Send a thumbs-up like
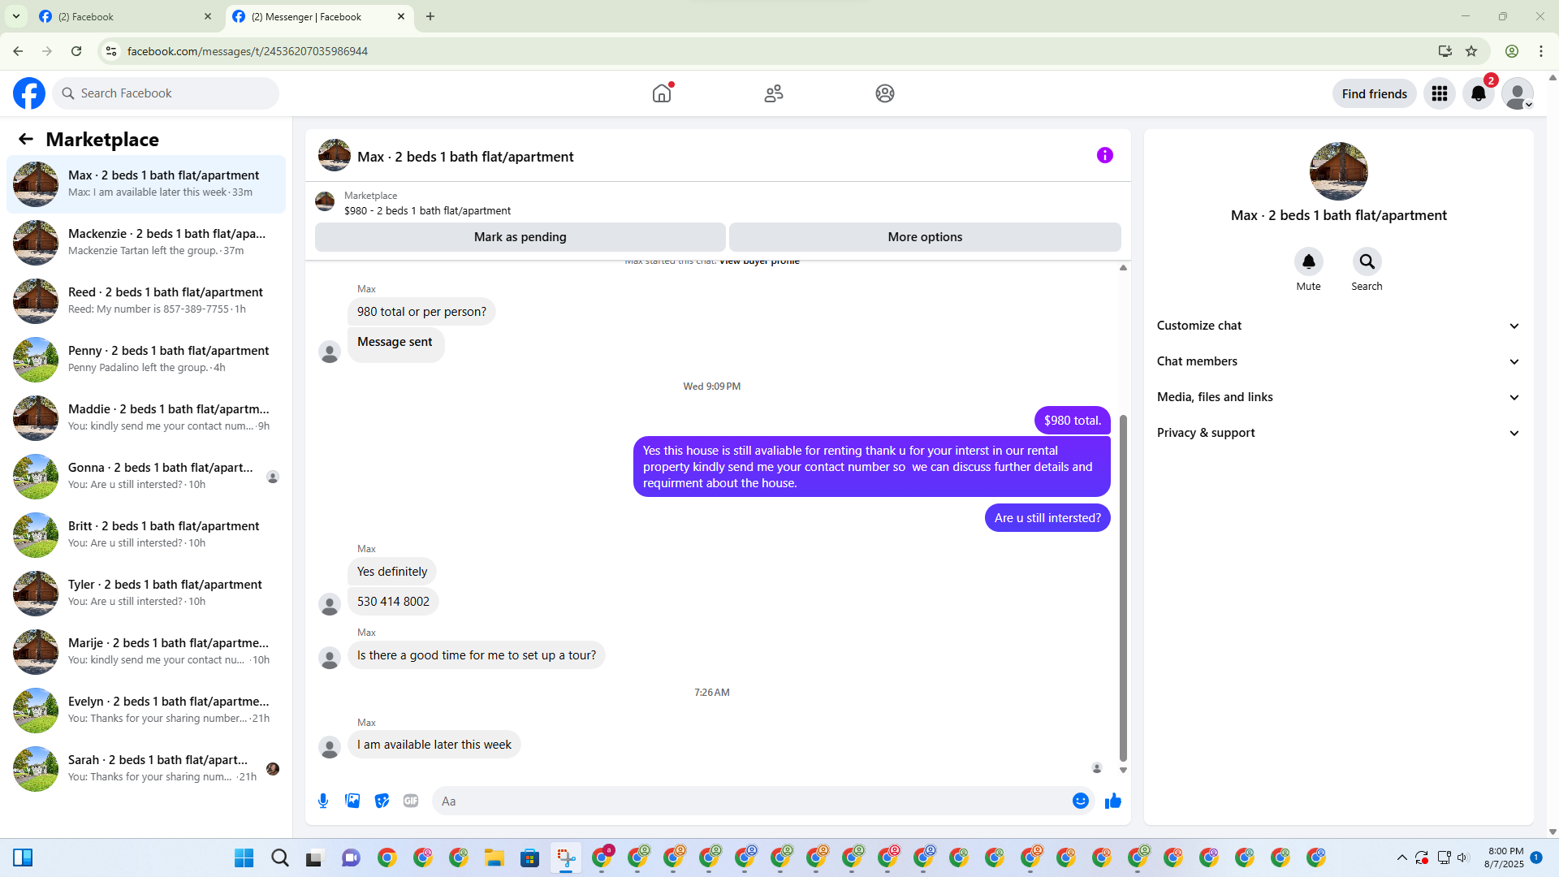Image resolution: width=1559 pixels, height=877 pixels. coord(1113,801)
